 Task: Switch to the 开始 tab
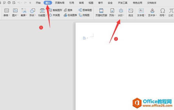(38, 3)
